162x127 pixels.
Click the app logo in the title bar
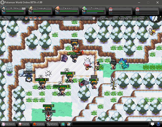click(2, 2)
